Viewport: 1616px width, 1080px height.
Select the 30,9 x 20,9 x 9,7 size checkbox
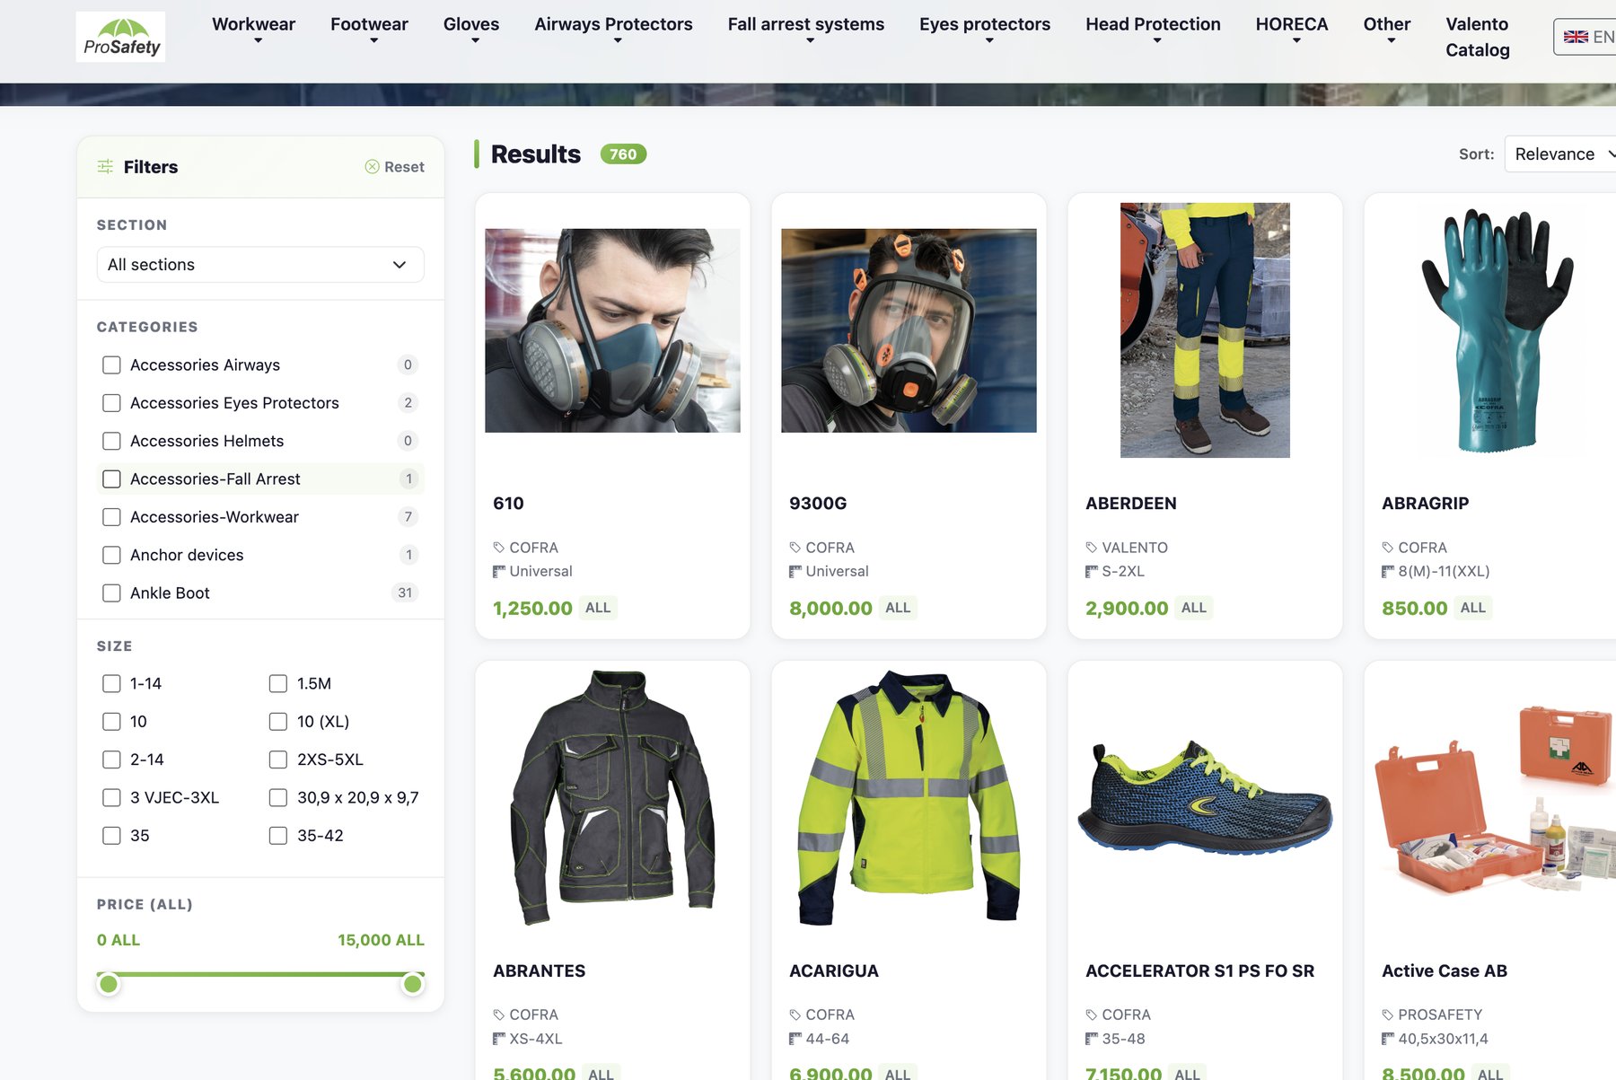tap(278, 798)
